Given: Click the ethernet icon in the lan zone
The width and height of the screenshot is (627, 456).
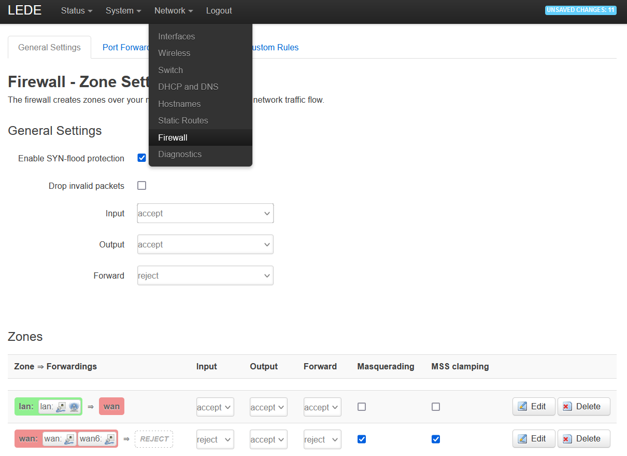Looking at the screenshot, I should (x=61, y=407).
